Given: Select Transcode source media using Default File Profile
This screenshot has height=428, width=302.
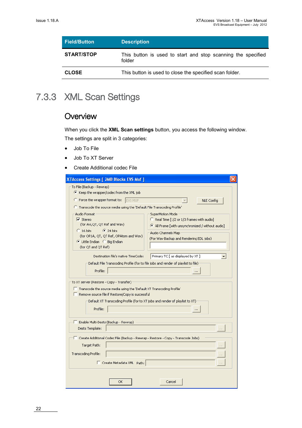Looking at the screenshot, I should click(x=76, y=207).
